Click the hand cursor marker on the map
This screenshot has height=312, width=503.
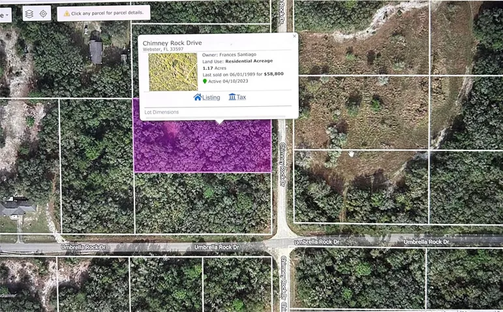[x=351, y=154]
